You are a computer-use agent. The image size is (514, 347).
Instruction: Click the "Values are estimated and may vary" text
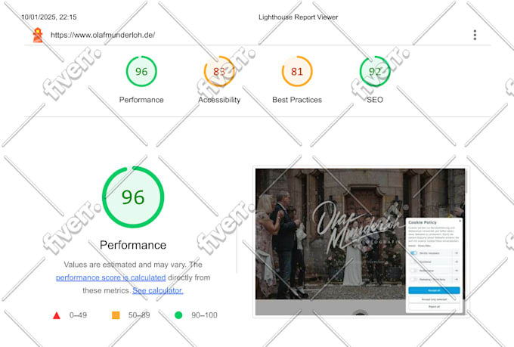click(x=125, y=265)
